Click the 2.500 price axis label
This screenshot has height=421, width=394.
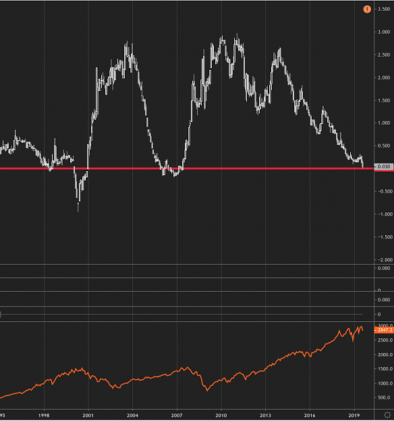pos(384,55)
